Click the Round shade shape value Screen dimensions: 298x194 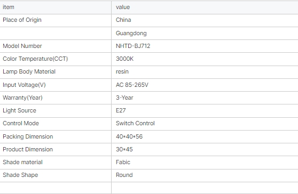tap(124, 175)
